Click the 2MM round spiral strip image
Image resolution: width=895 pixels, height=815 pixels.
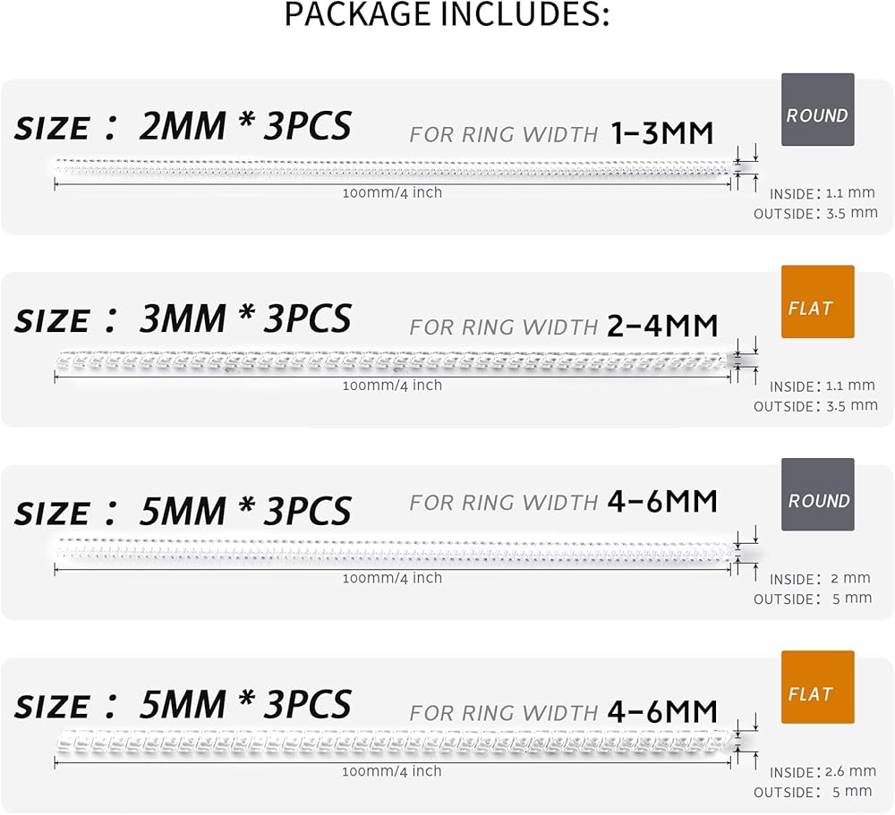tap(392, 166)
